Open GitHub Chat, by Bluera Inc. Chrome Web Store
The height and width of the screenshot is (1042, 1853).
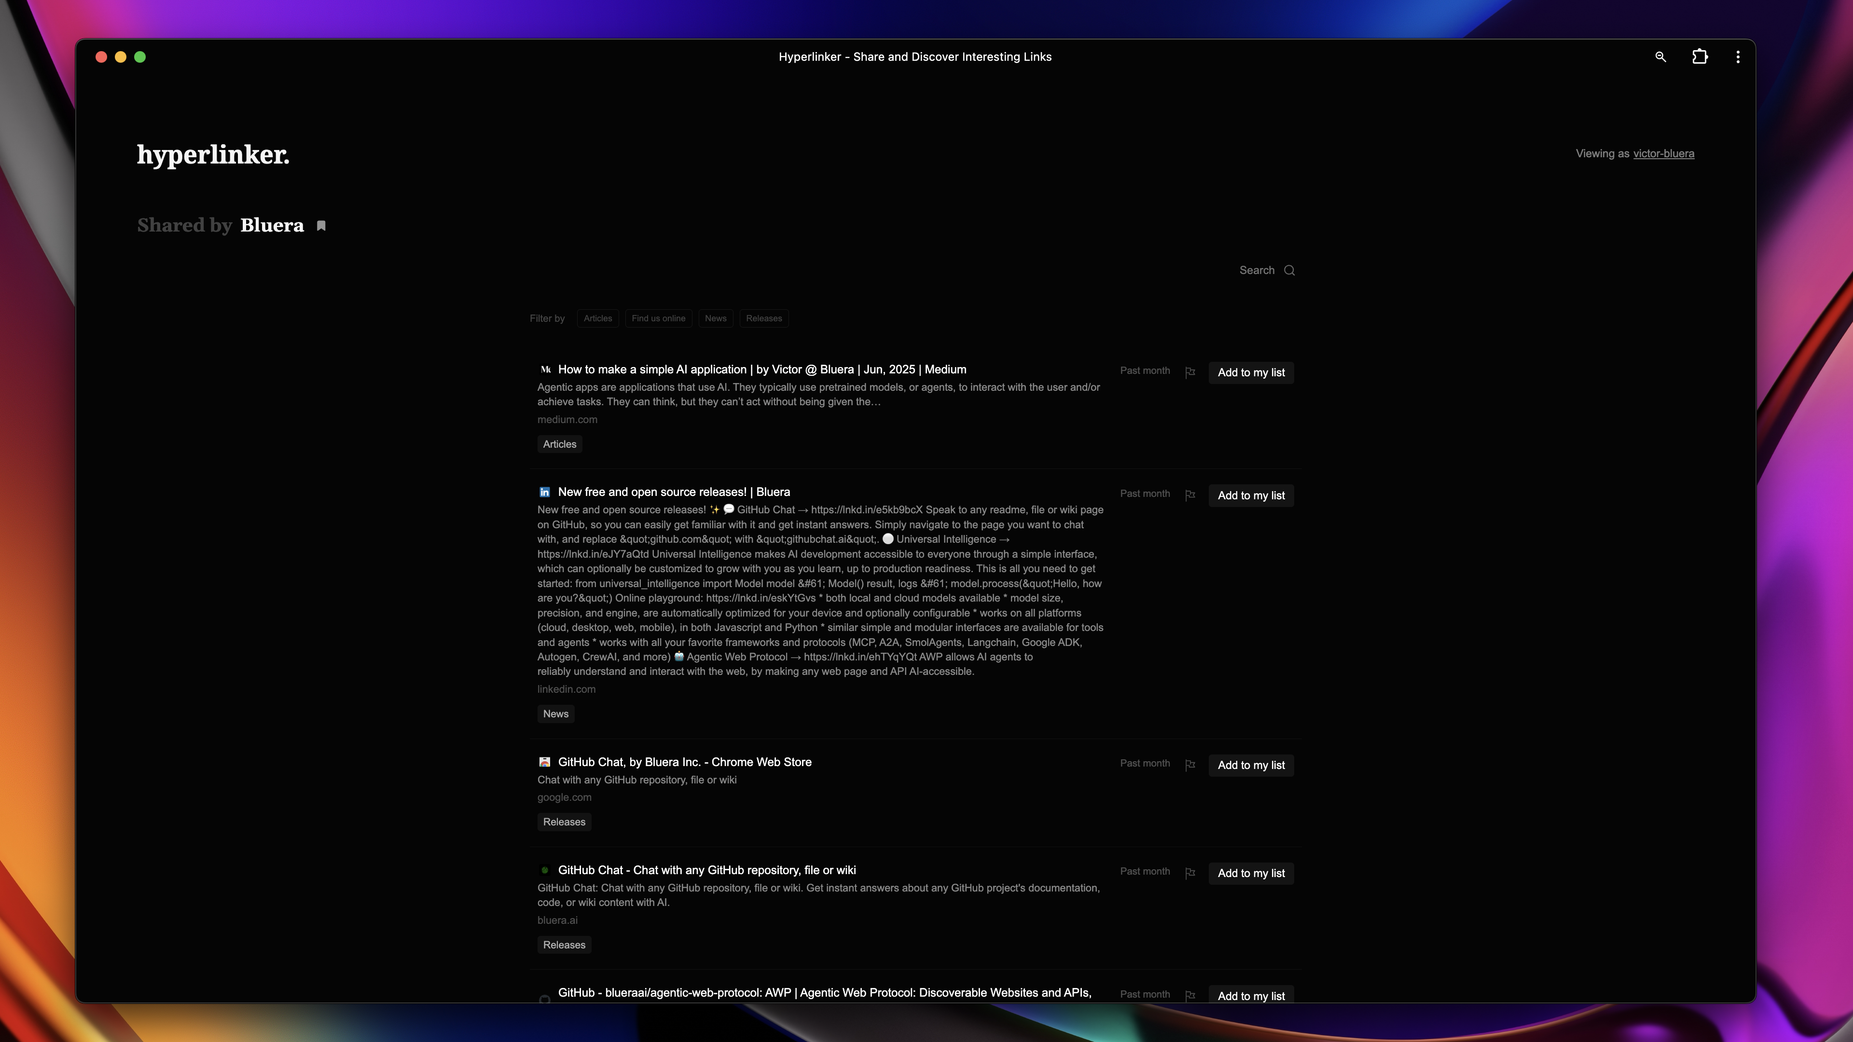point(685,762)
